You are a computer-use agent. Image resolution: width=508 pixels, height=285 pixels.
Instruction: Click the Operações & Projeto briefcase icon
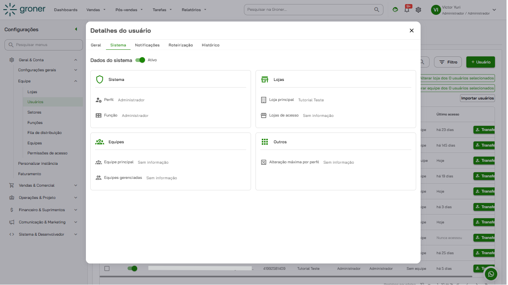pos(12,197)
